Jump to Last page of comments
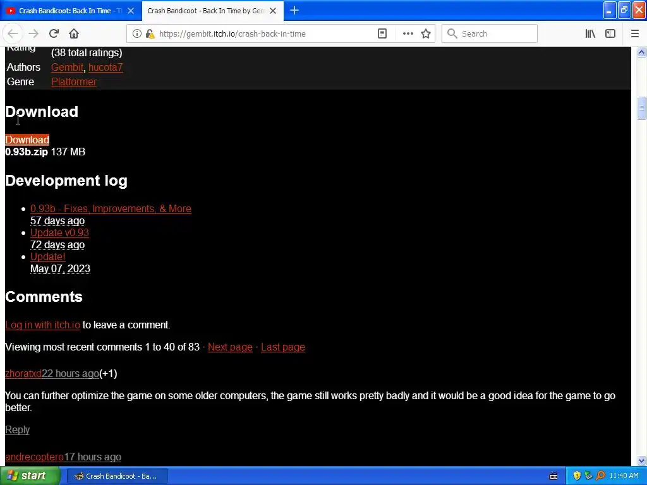Viewport: 647px width, 485px height. point(283,347)
